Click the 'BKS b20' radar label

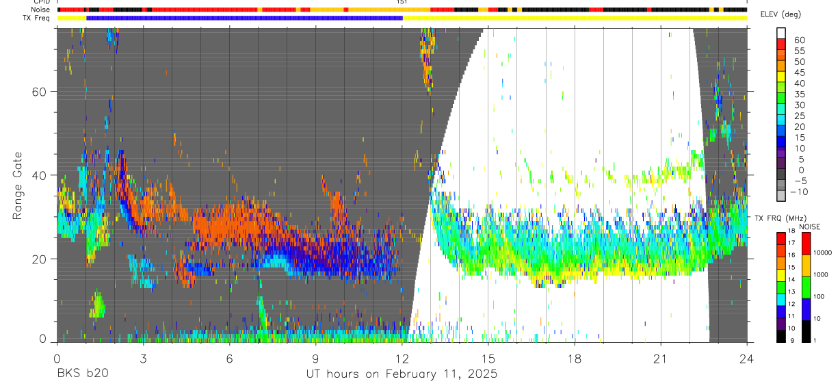tap(82, 374)
